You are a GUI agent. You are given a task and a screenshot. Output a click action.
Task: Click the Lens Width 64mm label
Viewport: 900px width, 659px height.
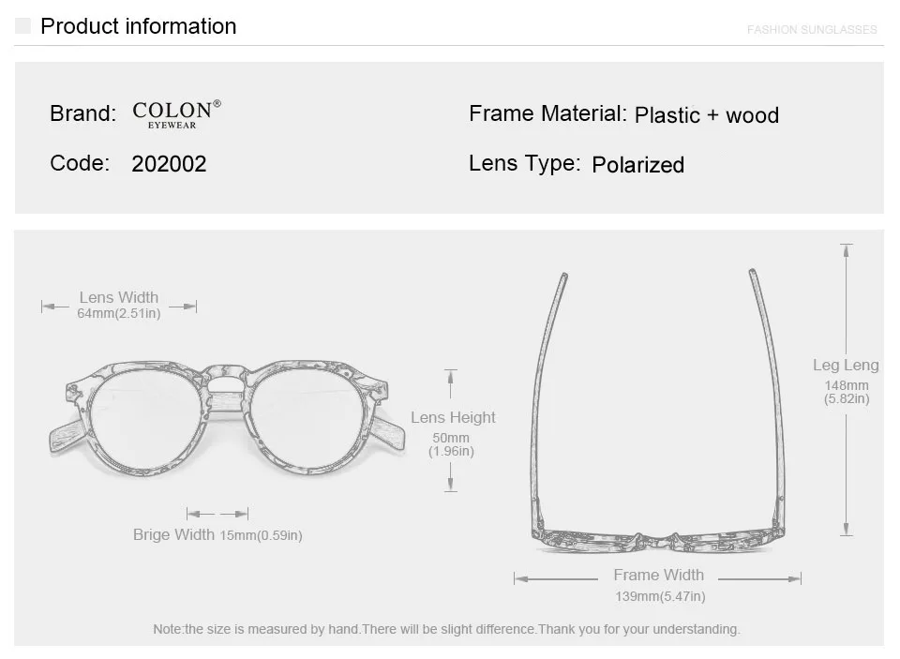point(119,305)
